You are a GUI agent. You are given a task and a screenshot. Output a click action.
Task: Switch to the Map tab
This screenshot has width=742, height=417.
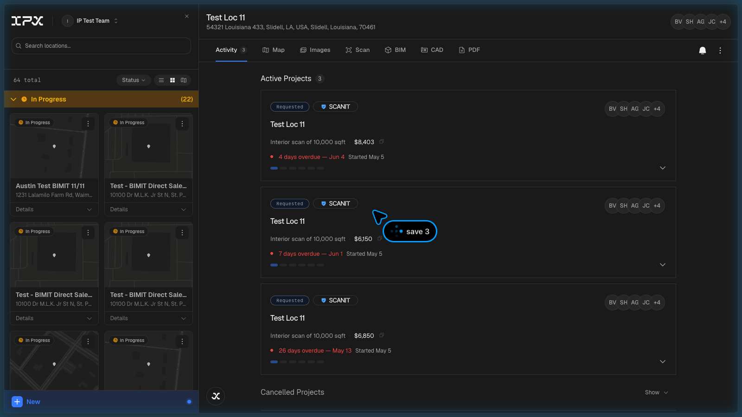274,50
